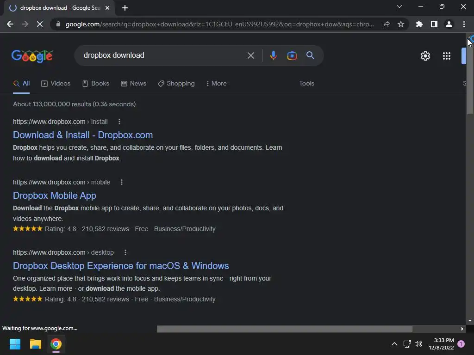Switch to News results tab

[x=133, y=84]
